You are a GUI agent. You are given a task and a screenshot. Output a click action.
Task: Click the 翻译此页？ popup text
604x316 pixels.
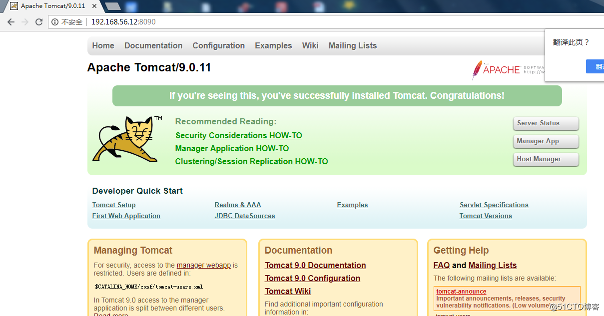pos(571,42)
